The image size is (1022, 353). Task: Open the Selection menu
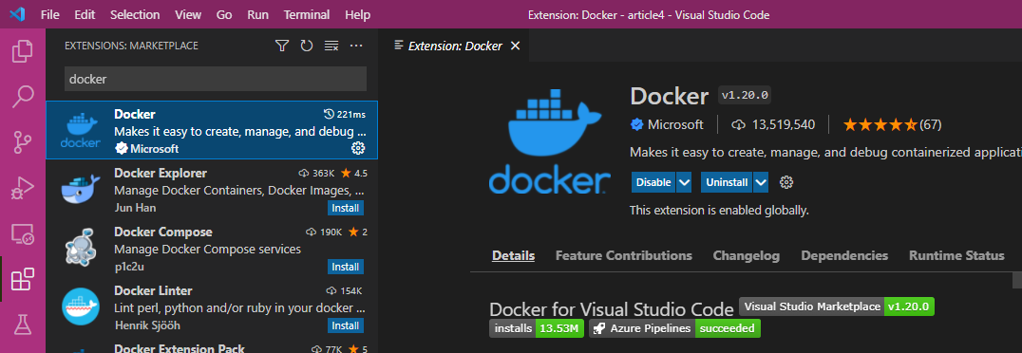click(x=135, y=14)
